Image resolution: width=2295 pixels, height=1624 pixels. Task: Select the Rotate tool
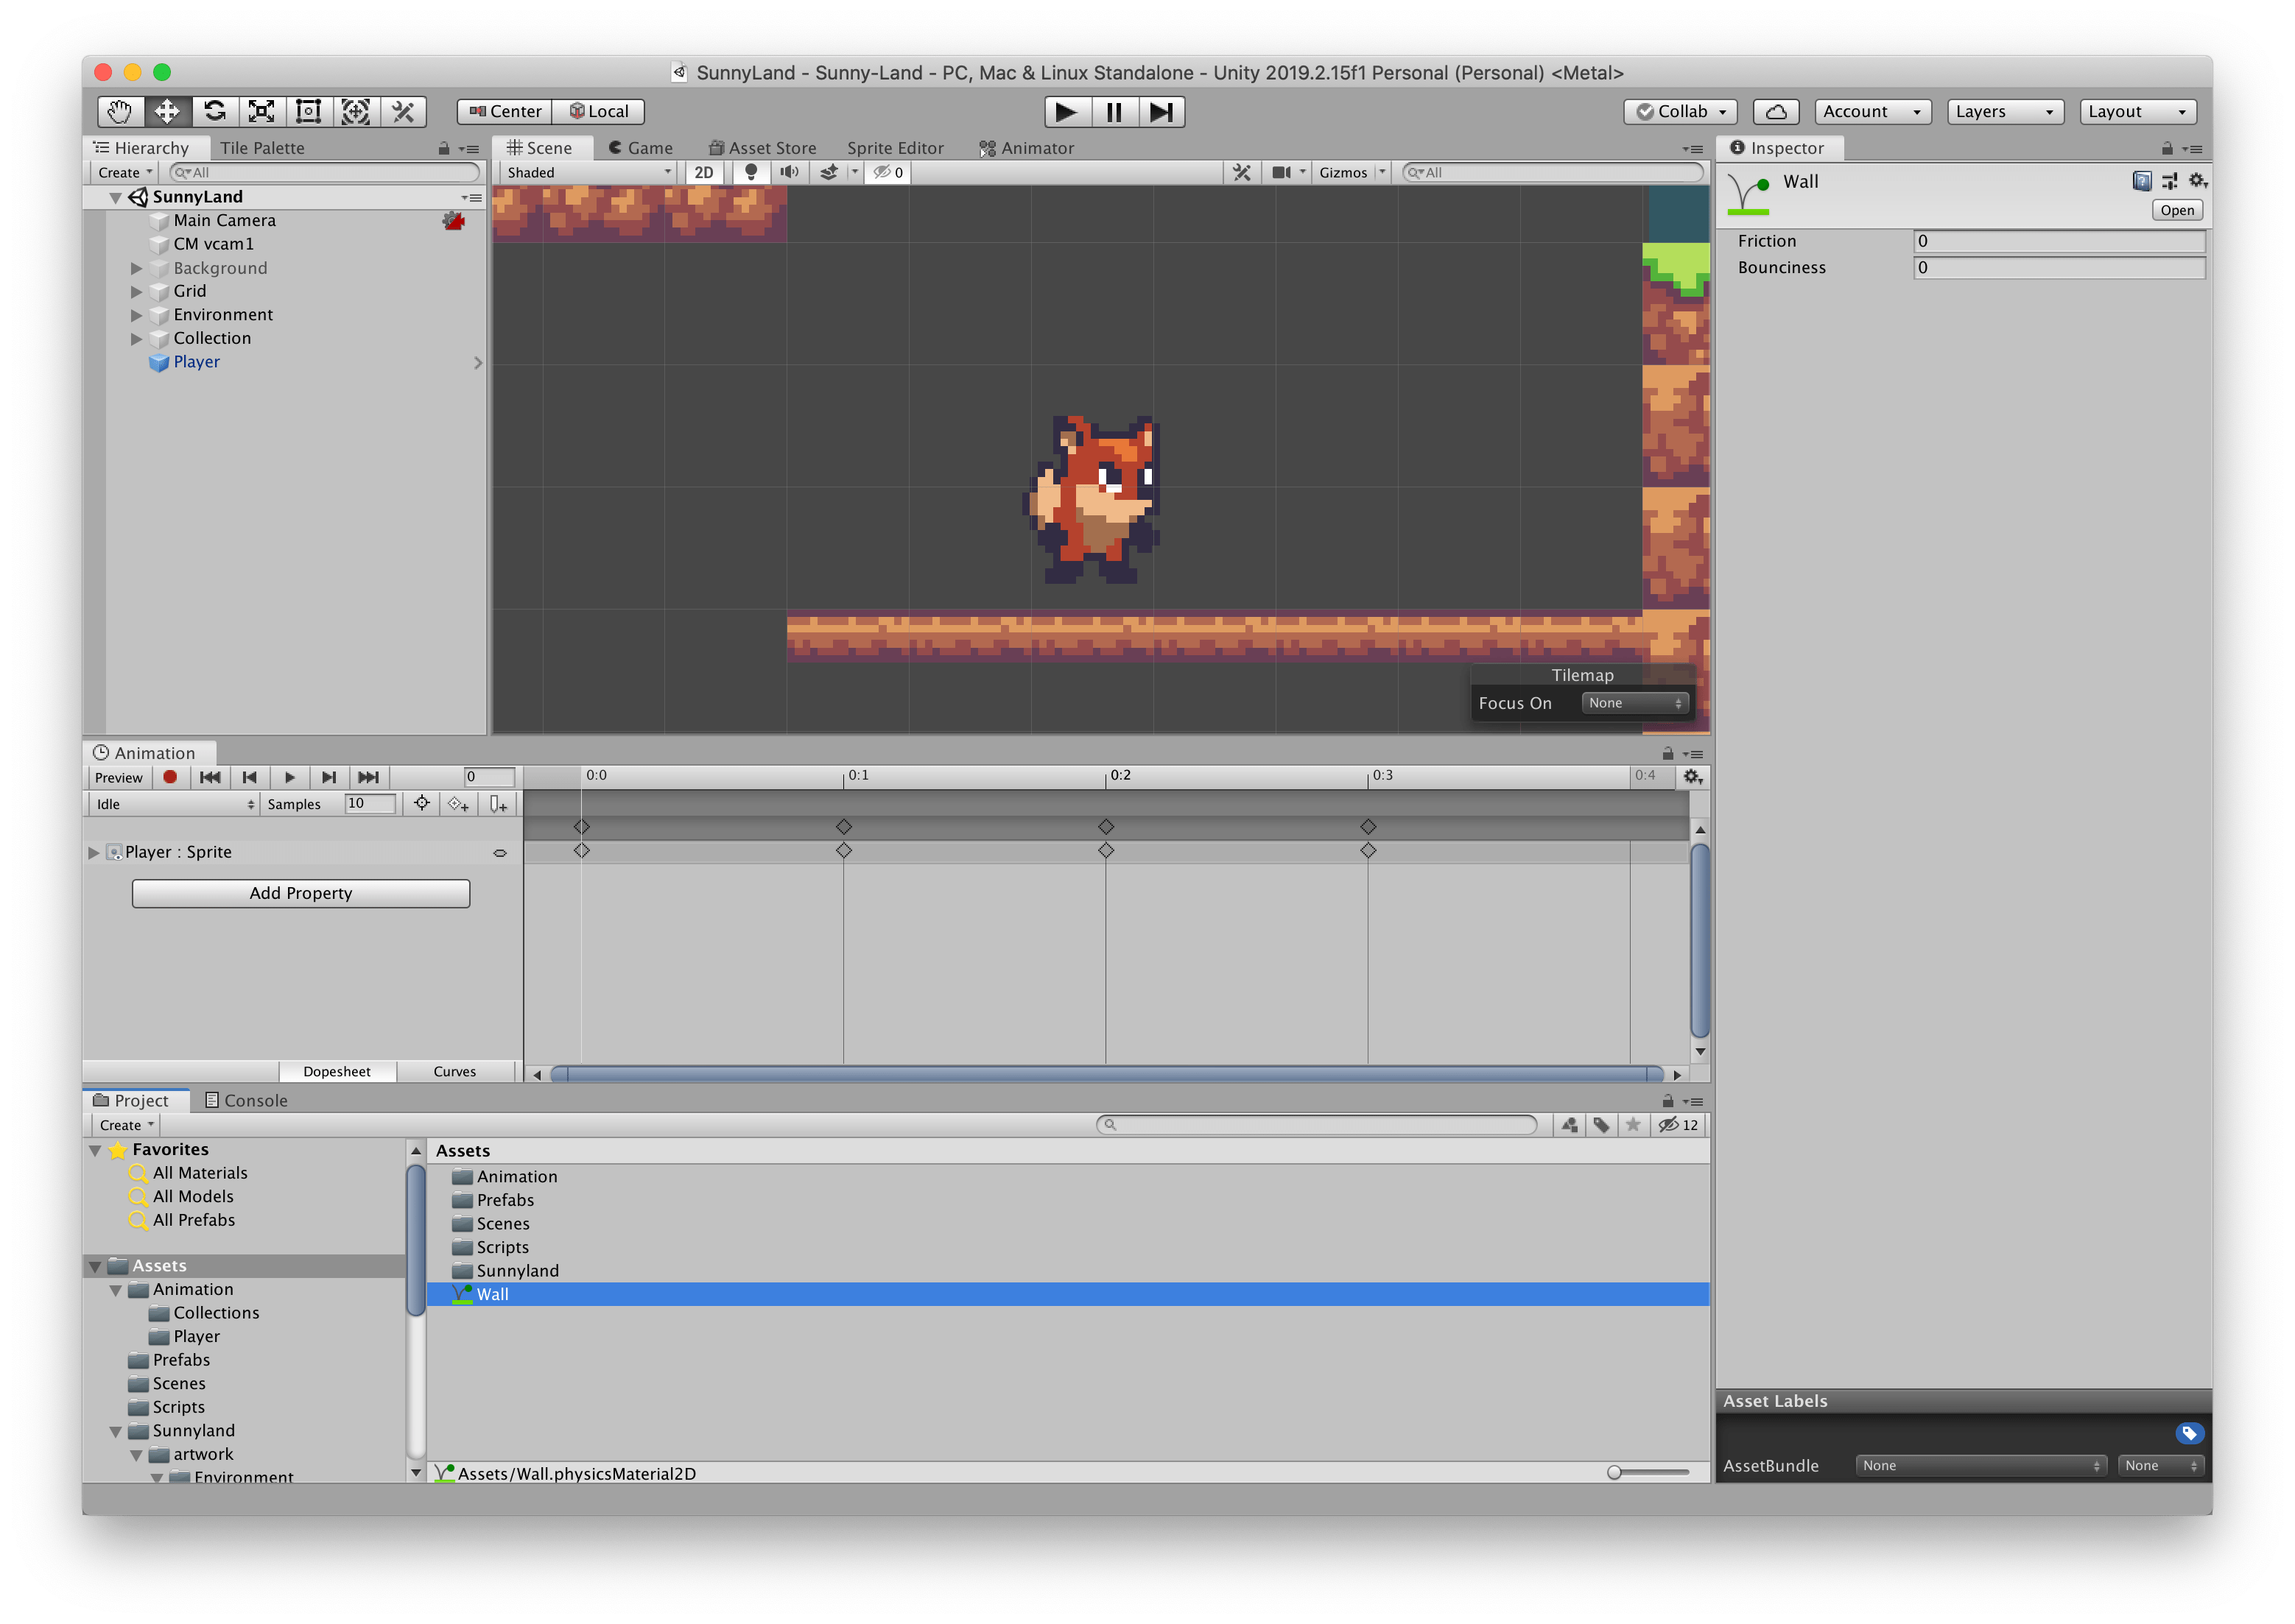(214, 111)
